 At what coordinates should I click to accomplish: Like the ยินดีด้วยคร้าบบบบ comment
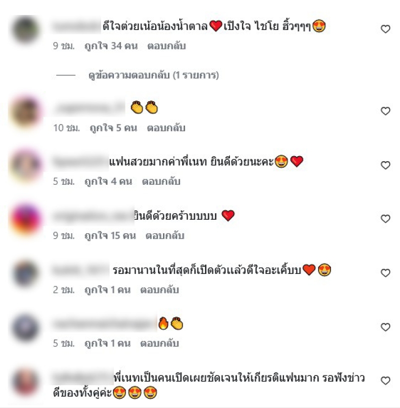point(385,219)
